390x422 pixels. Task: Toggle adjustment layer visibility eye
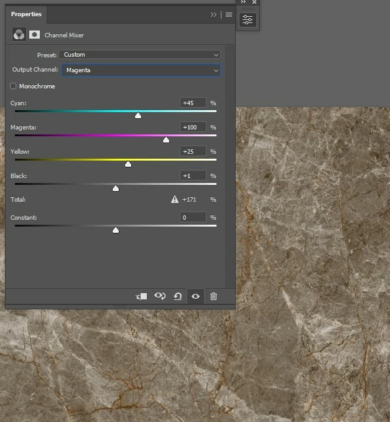195,296
